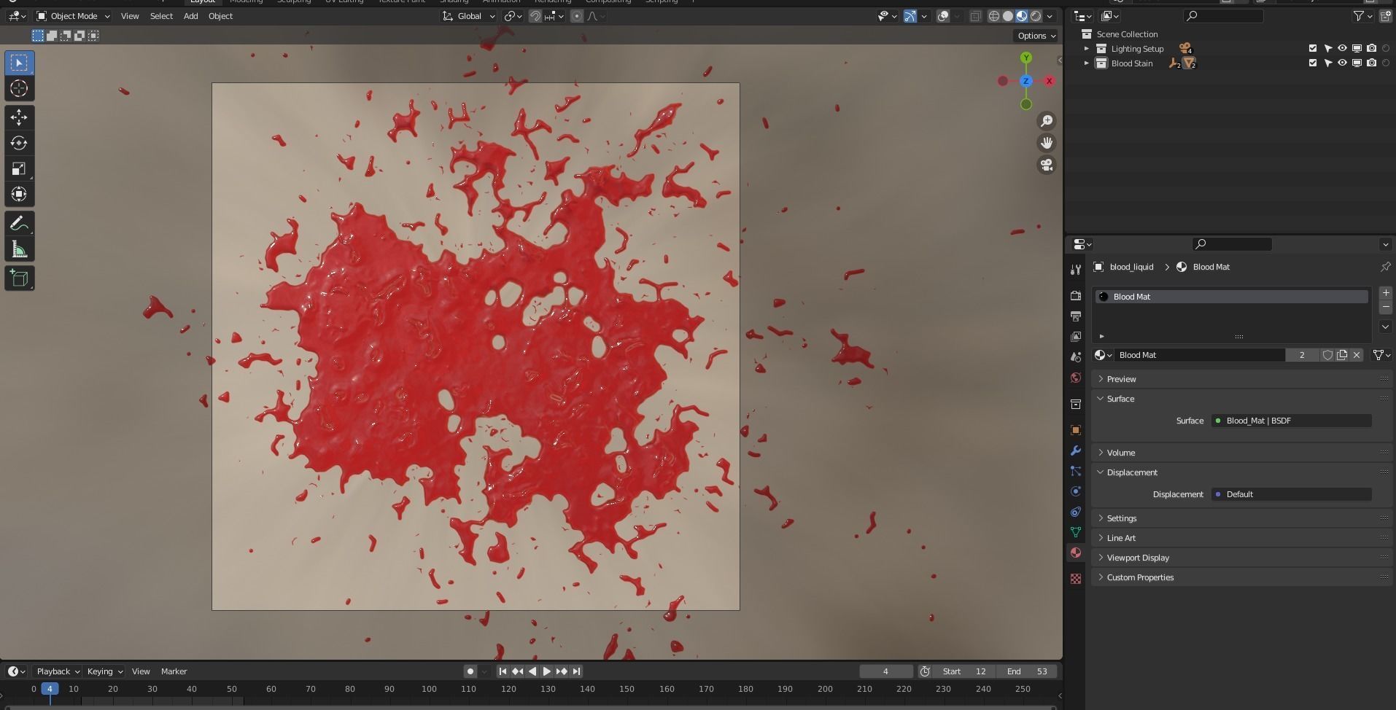This screenshot has width=1396, height=710.
Task: Open the Physics properties tab
Action: (1075, 491)
